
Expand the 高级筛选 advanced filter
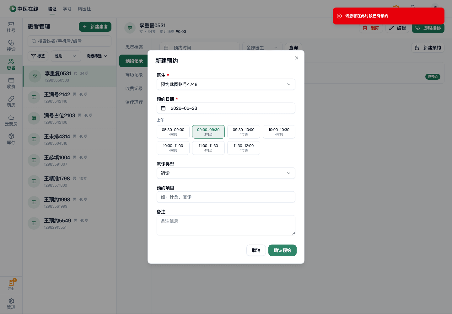click(x=97, y=56)
